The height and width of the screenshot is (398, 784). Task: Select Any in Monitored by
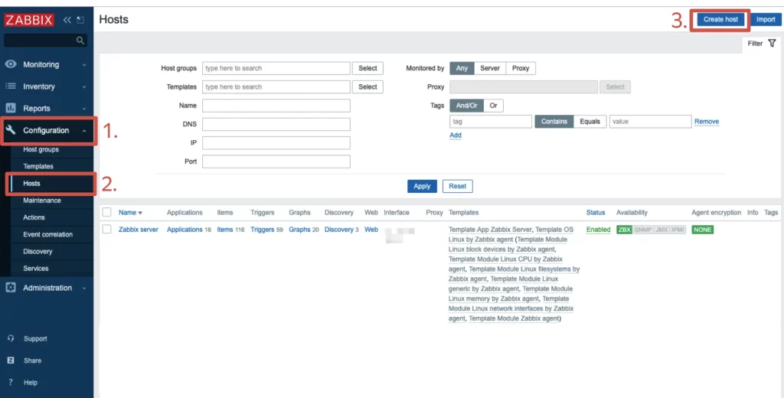point(462,68)
